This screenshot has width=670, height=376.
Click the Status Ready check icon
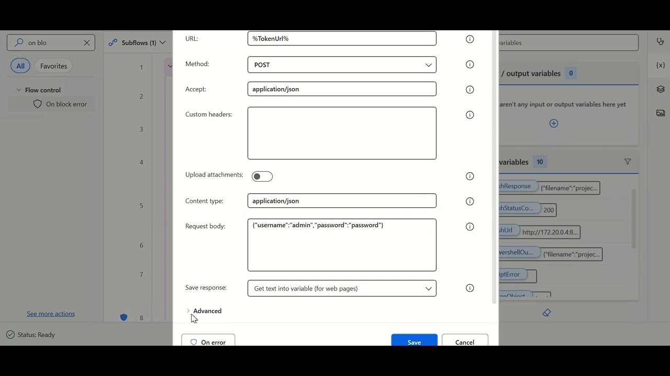coord(10,335)
